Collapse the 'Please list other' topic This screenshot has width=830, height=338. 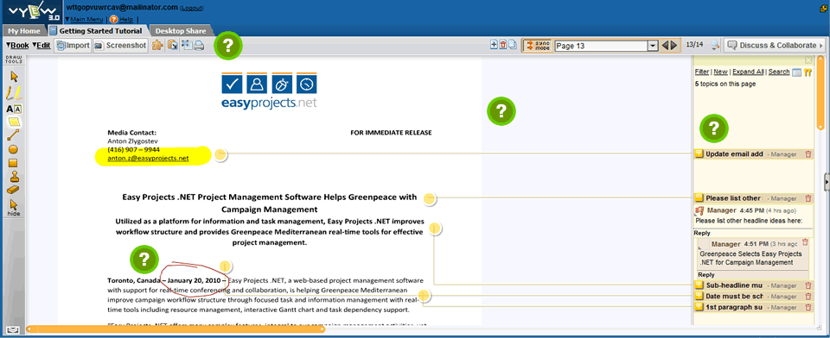point(699,198)
